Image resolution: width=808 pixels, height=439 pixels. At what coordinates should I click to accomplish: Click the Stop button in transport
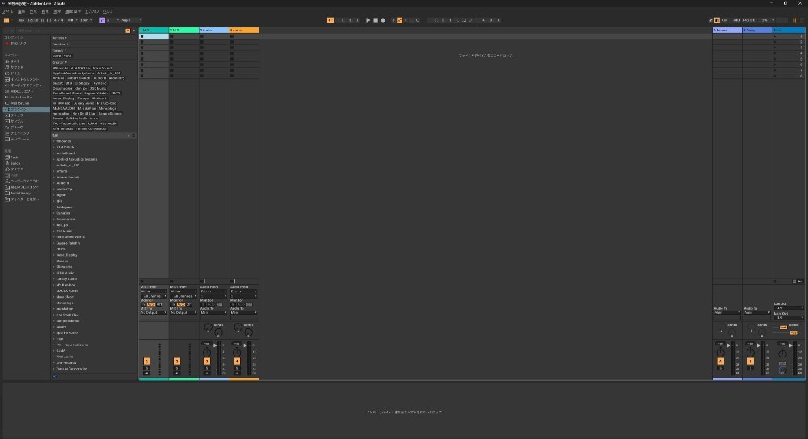(376, 20)
